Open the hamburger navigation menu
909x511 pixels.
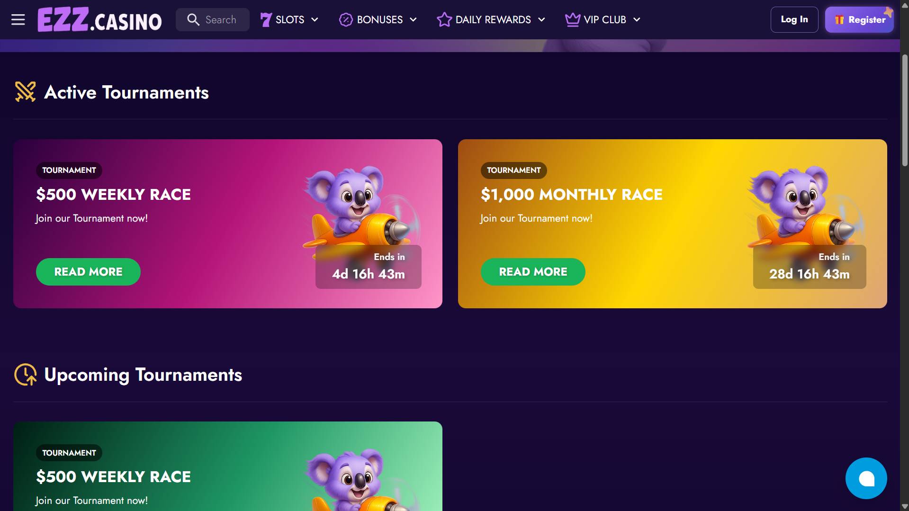[x=18, y=19]
